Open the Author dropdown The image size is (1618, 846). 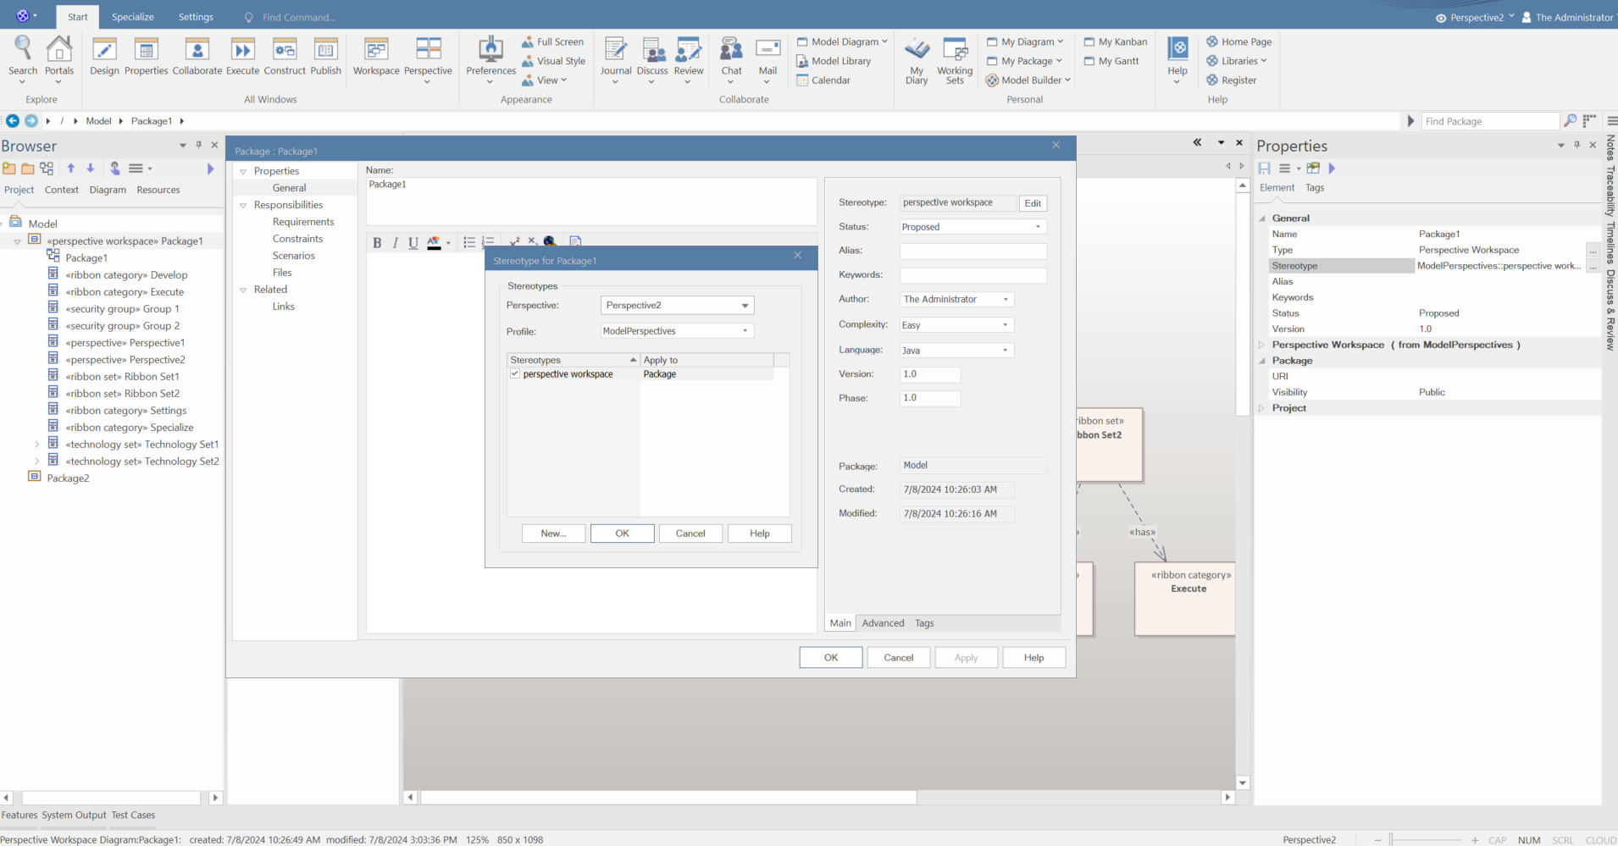click(x=956, y=299)
